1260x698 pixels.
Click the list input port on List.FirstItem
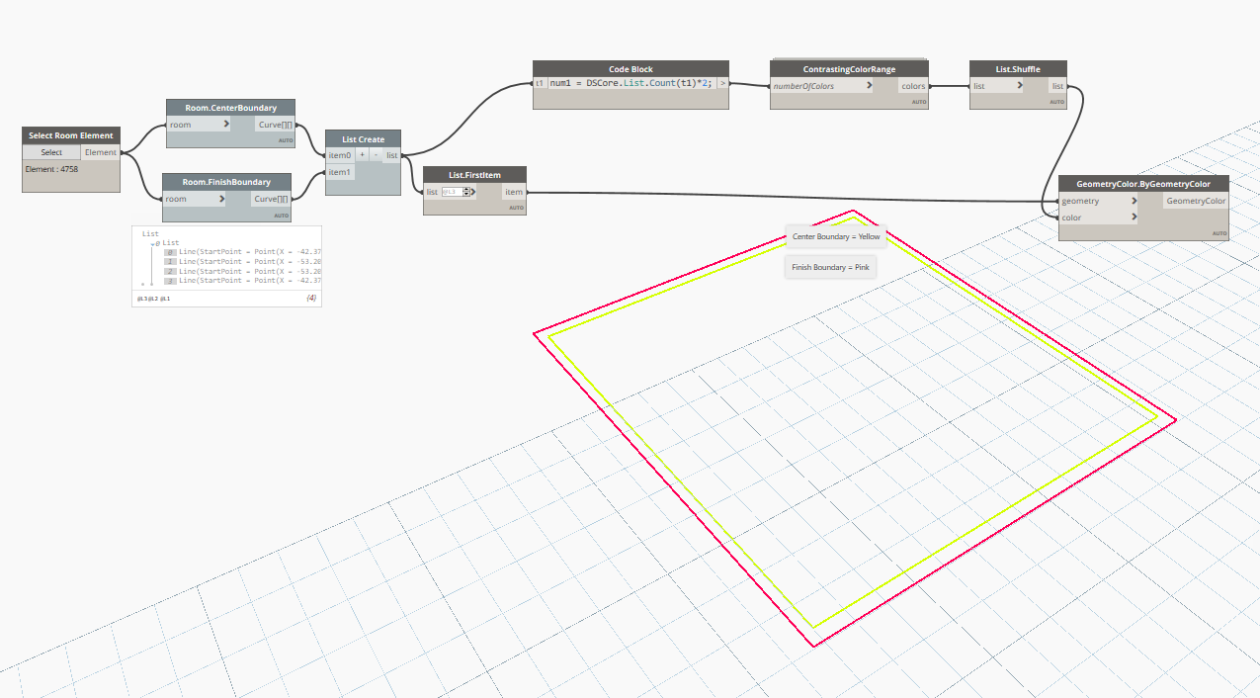[x=431, y=192]
